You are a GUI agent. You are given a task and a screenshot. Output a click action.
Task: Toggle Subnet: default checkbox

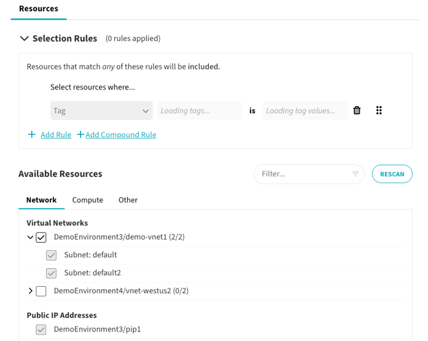(x=51, y=255)
